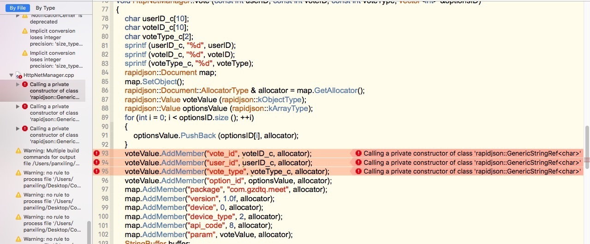This screenshot has height=244, width=590.
Task: Click 'char userID_c[10]' declaration
Action: click(x=157, y=18)
